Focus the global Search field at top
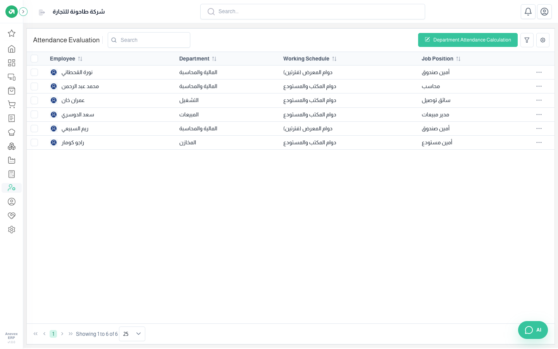 (313, 12)
